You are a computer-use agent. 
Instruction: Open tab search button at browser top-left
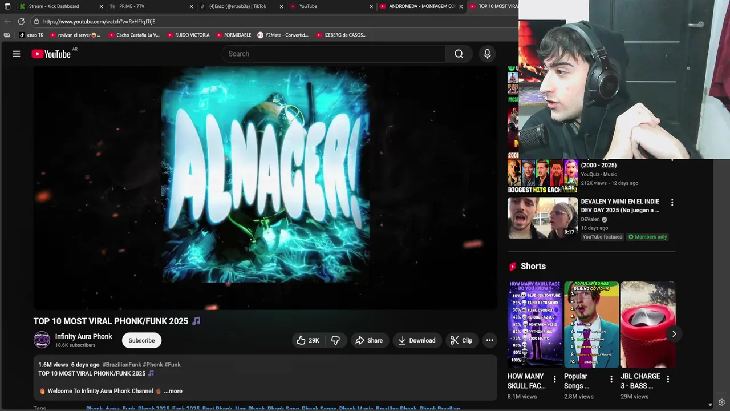pos(7,6)
